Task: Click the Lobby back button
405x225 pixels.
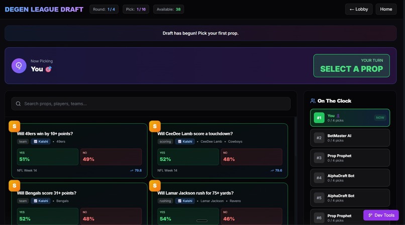Action: point(359,10)
